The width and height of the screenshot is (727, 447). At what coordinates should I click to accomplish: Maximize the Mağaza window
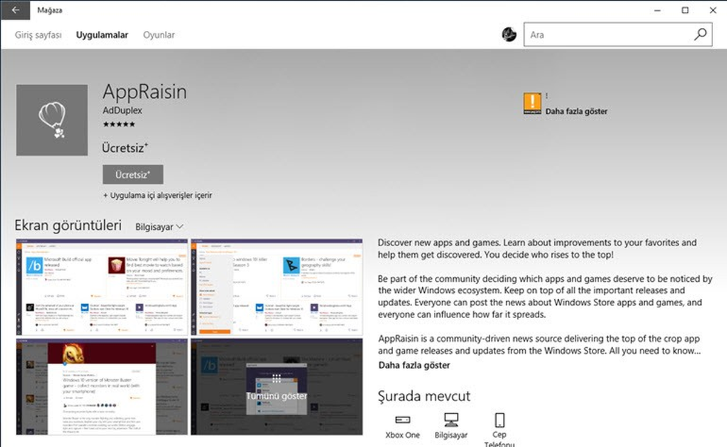point(685,10)
